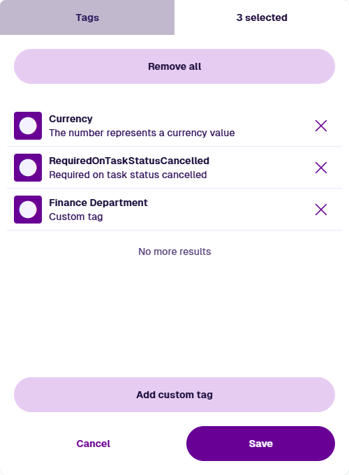Click 'The number represents a currency value' description
Viewport: 349px width, 475px height.
click(x=142, y=133)
